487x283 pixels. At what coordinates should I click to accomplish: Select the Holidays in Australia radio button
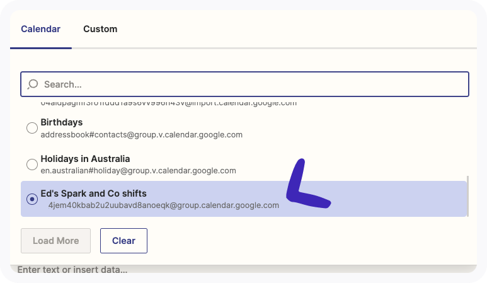point(32,165)
